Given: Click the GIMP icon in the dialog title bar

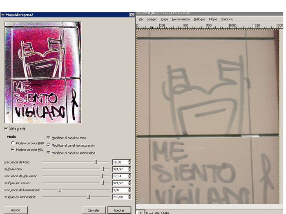Looking at the screenshot, I should click(3, 15).
